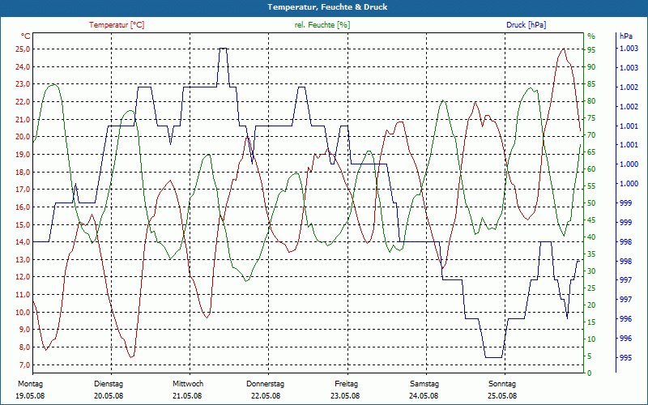Click the green '10' humidity axis value
The image size is (648, 405).
pyautogui.click(x=591, y=339)
